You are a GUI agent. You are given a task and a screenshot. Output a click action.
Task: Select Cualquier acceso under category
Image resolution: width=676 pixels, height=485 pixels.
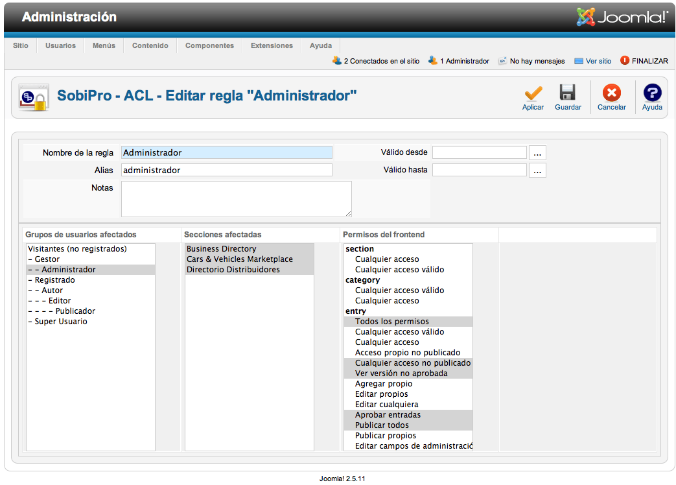pos(408,300)
